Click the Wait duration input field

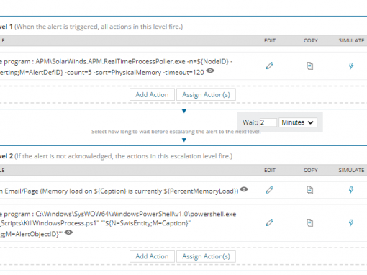pos(268,122)
